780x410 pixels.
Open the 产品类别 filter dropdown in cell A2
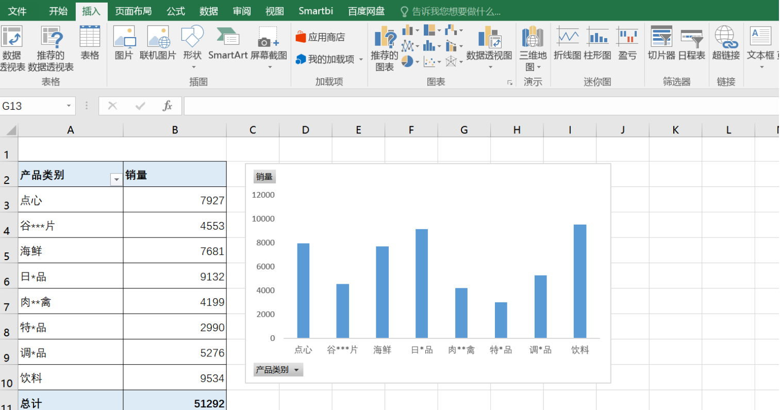[116, 179]
